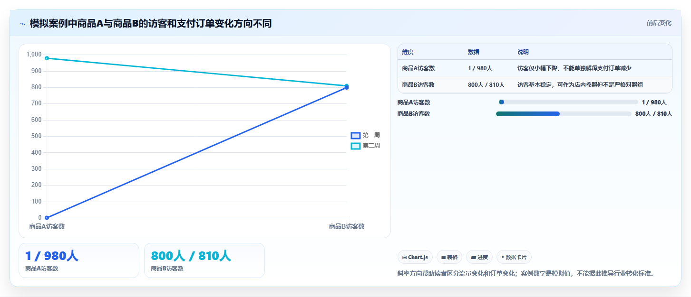Image resolution: width=691 pixels, height=297 pixels.
Task: Click the 表格 chip
Action: (449, 257)
